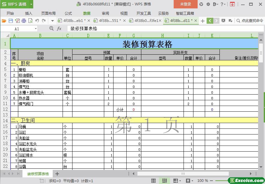The width and height of the screenshot is (265, 184).
Task: Expand the quick access toolbar dropdown arrow
Action: [52, 21]
